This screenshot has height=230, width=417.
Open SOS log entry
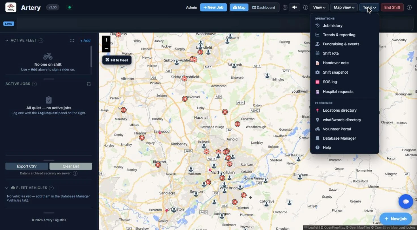tap(345, 82)
